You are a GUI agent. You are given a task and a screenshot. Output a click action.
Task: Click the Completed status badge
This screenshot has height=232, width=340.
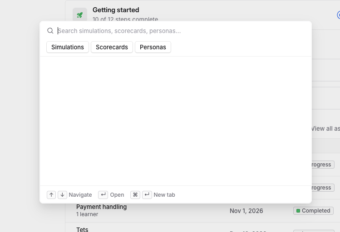click(313, 211)
